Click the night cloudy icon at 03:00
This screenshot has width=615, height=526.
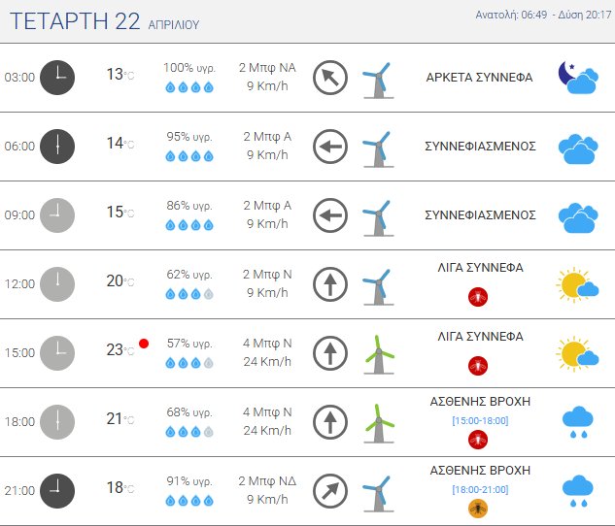[x=577, y=77]
